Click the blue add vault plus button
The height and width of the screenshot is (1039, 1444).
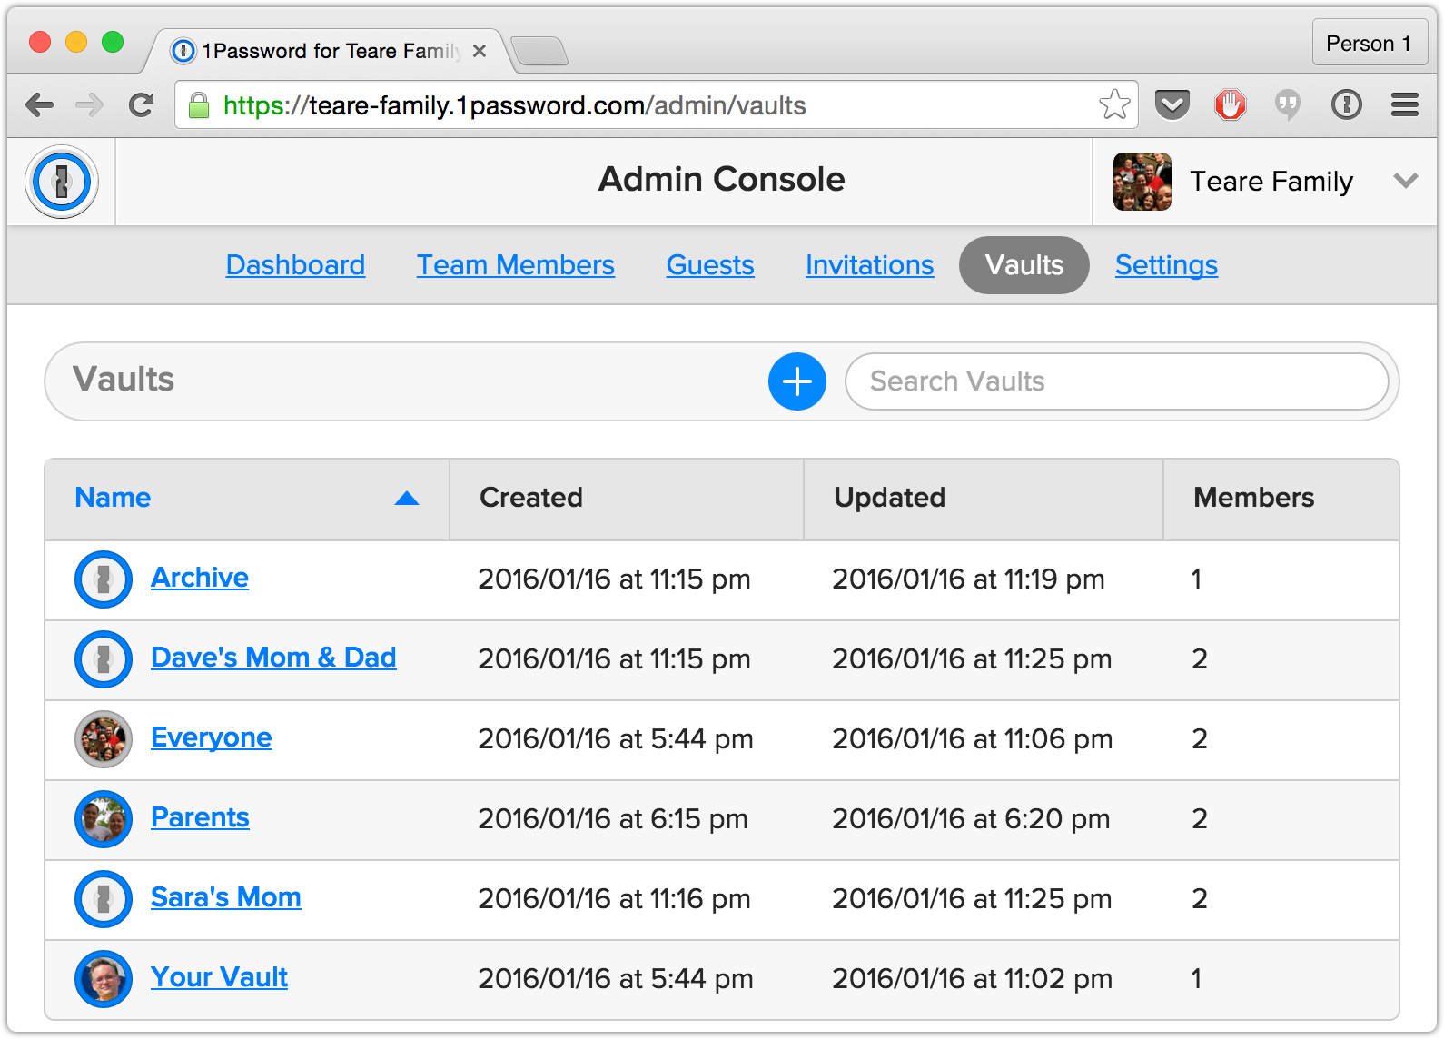point(796,381)
